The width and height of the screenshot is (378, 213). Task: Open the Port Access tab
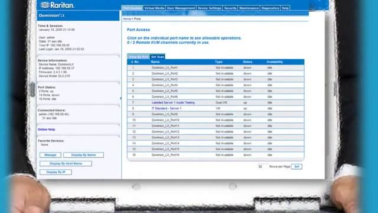[132, 8]
